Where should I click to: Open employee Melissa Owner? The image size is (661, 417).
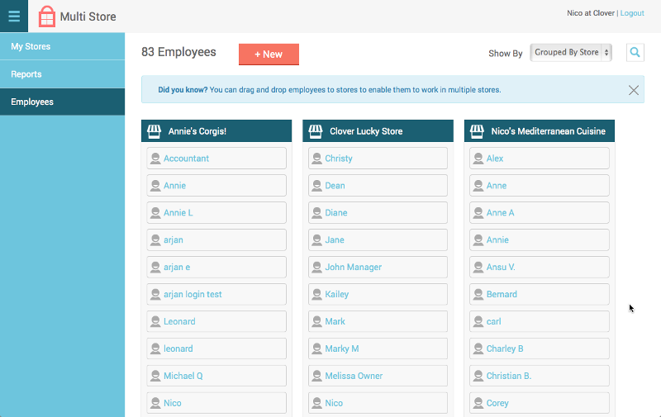pos(354,376)
